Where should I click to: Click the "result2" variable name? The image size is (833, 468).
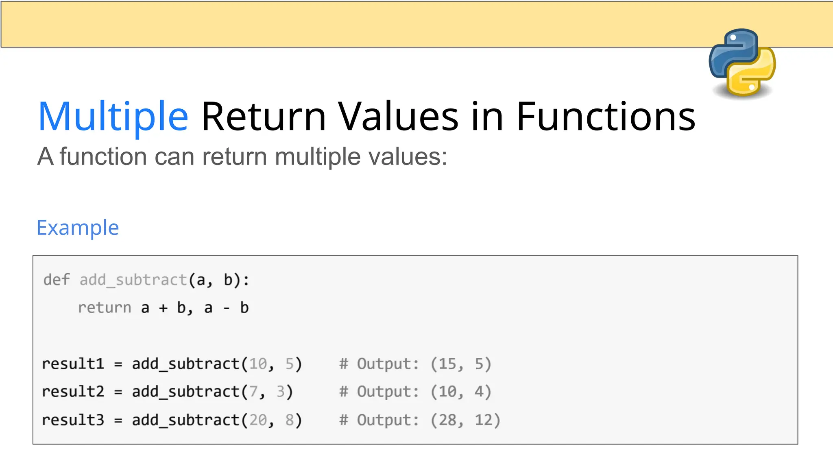pyautogui.click(x=73, y=392)
